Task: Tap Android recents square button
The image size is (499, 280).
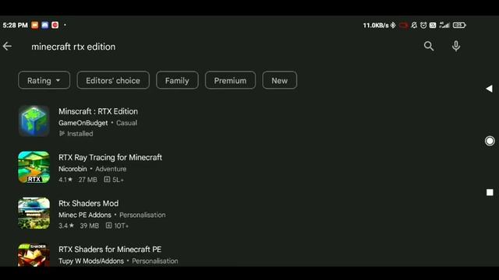Action: [x=490, y=192]
